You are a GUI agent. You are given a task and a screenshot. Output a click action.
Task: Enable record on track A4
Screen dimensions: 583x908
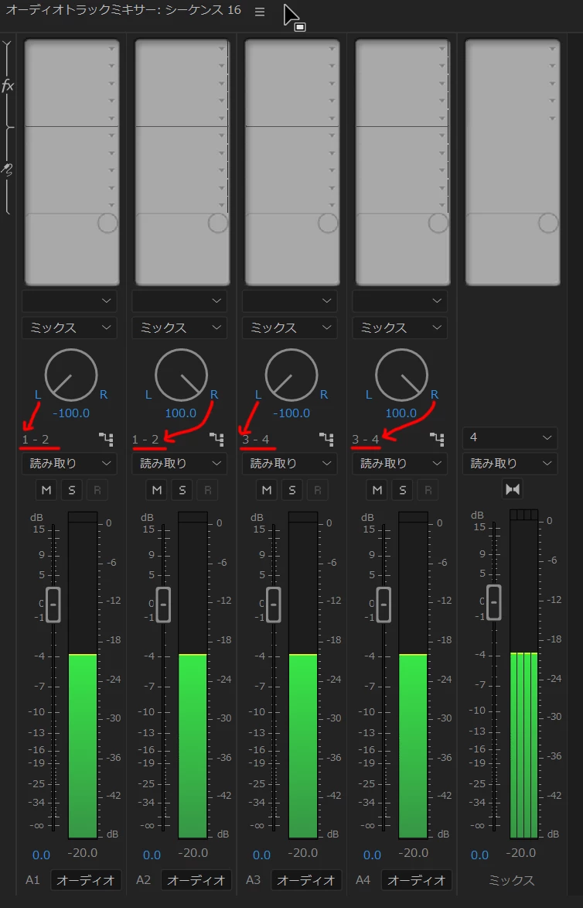click(428, 491)
